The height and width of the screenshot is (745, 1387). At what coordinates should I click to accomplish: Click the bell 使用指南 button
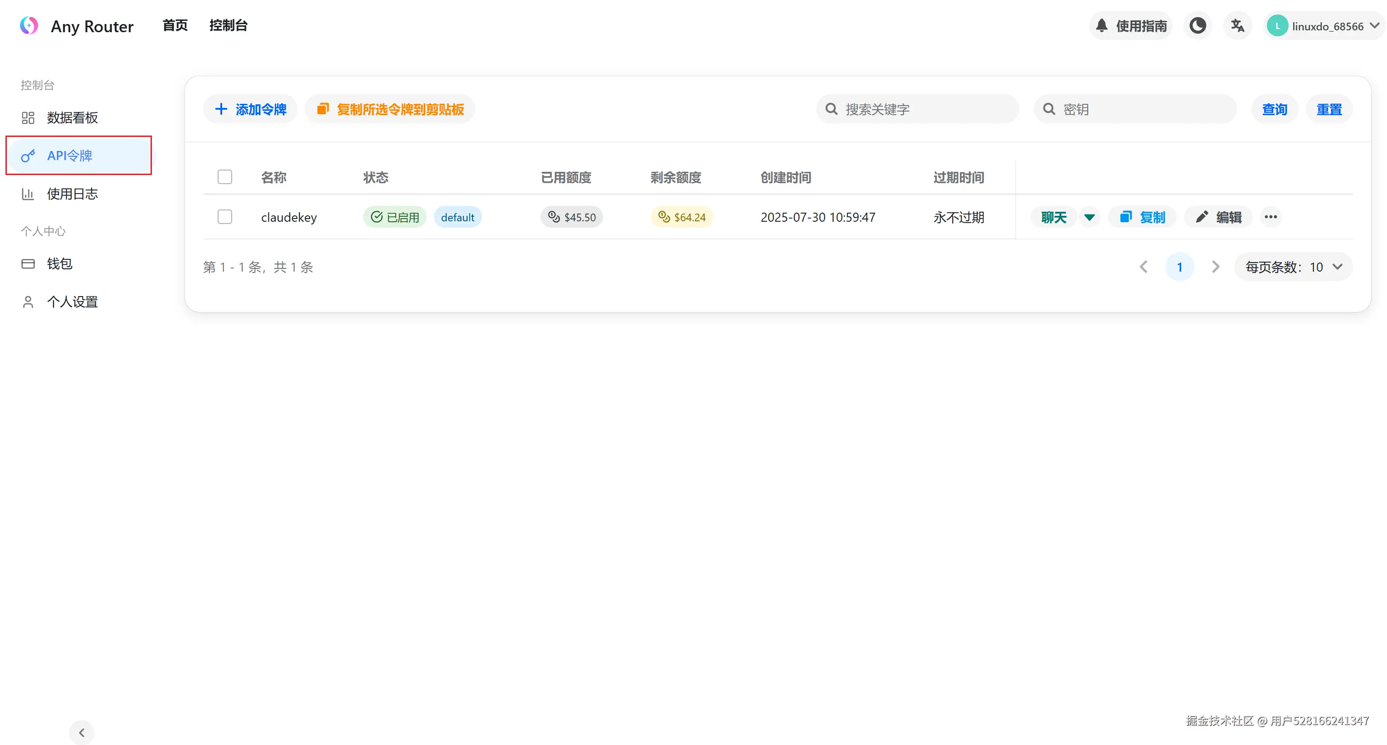pos(1131,25)
